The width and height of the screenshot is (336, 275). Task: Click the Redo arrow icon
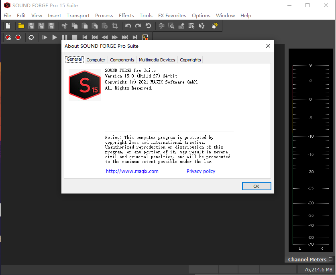[x=138, y=26]
